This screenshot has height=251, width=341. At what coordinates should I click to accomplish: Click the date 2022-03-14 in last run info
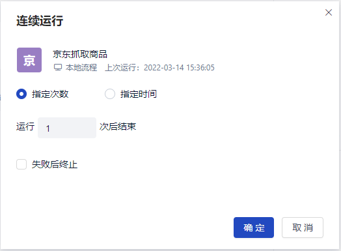pyautogui.click(x=164, y=68)
